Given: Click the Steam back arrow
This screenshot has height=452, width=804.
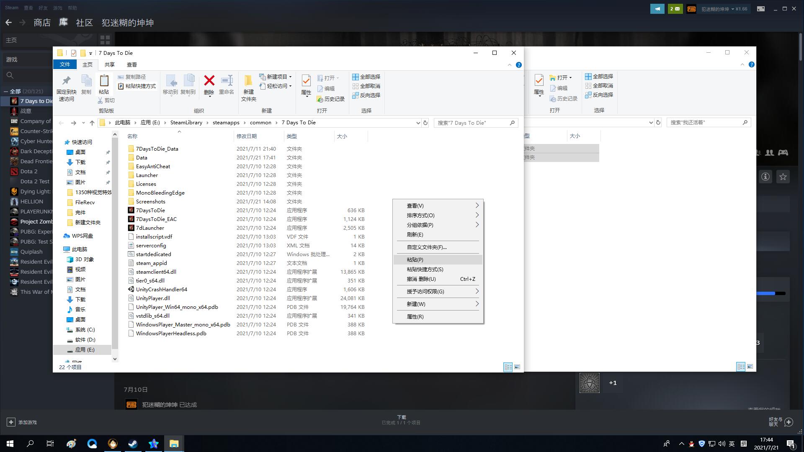Looking at the screenshot, I should [9, 23].
